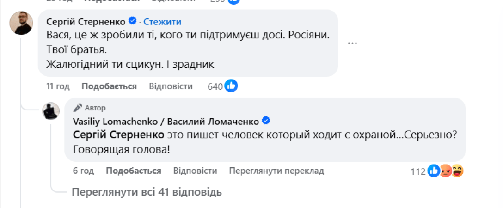Click the angry reaction emoji icon

[x=446, y=171]
